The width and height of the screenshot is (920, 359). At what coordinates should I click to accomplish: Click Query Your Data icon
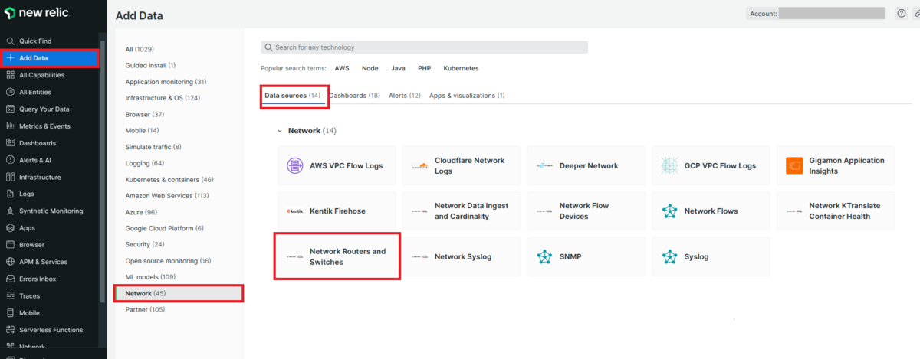tap(10, 109)
